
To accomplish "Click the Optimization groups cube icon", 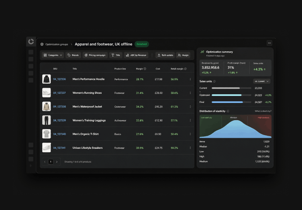I will [42, 44].
